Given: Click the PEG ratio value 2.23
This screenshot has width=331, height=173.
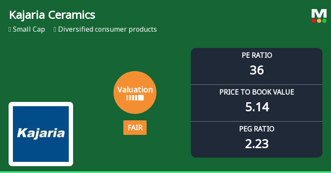Looking at the screenshot, I should click(257, 143).
